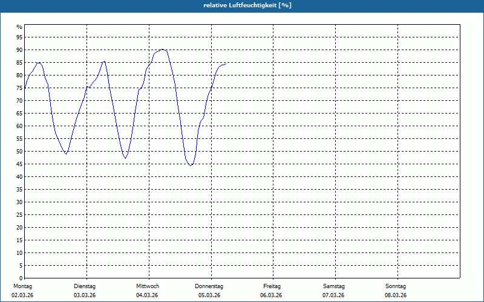The height and width of the screenshot is (302, 484).
Task: Click the 0 y-axis value
Action: (21, 278)
